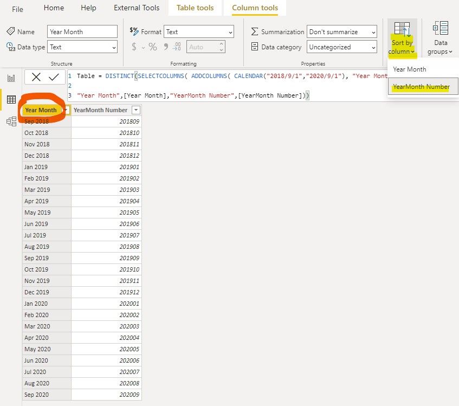Increase Auto decimal places stepper

tap(221, 44)
